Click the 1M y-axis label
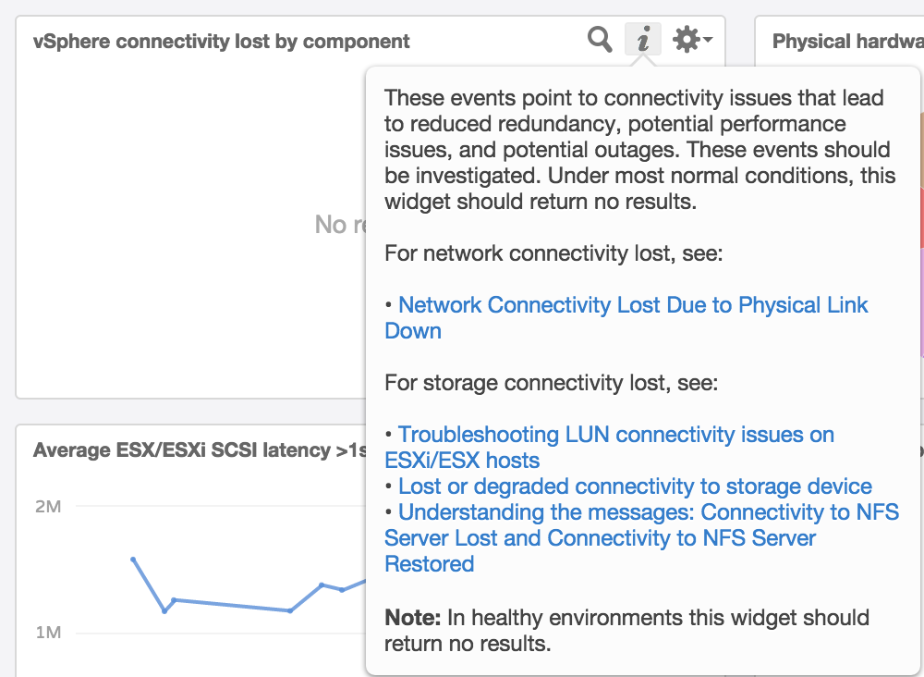This screenshot has height=677, width=924. pos(48,633)
